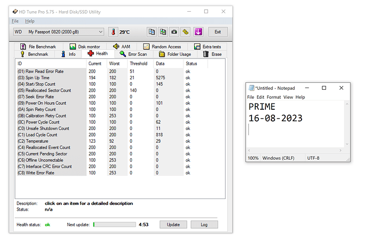Maximize the Notepad window
This screenshot has height=251, width=367.
coord(324,88)
